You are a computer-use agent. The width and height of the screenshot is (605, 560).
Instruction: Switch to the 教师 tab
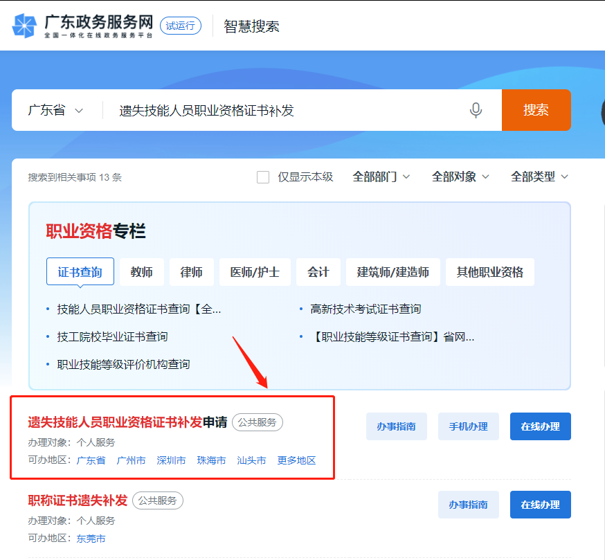pos(142,272)
